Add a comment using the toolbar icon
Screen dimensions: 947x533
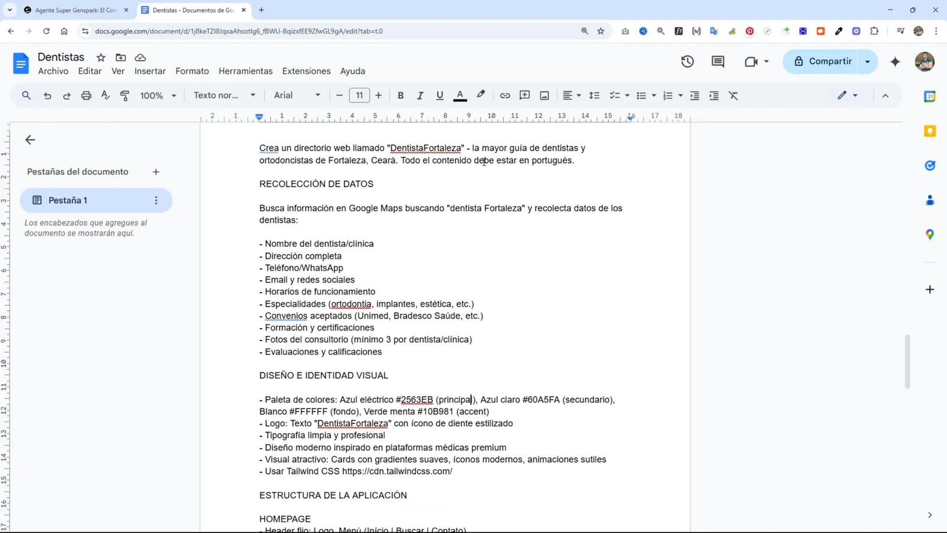524,95
